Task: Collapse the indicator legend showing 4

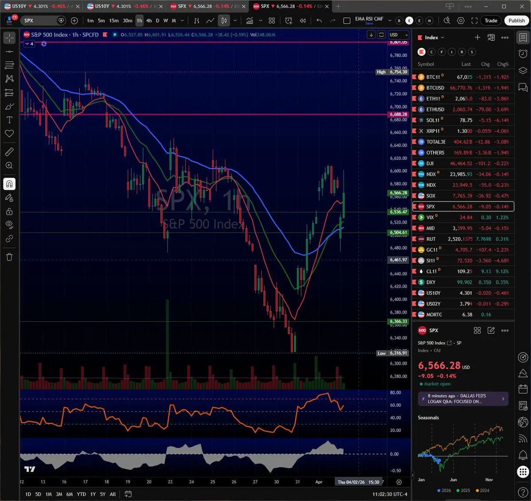Action: click(29, 44)
